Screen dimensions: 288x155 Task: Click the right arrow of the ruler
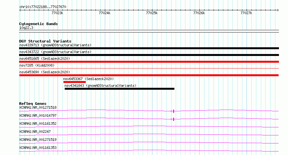click(278, 10)
